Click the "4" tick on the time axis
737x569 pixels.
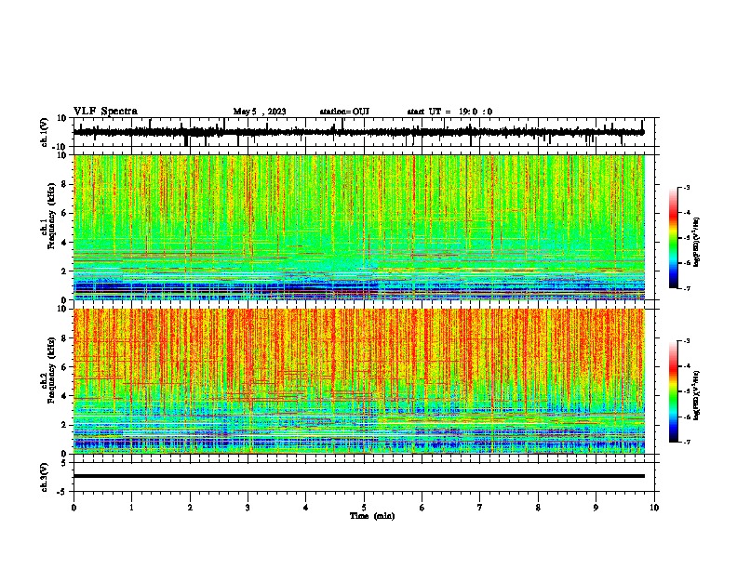[306, 508]
